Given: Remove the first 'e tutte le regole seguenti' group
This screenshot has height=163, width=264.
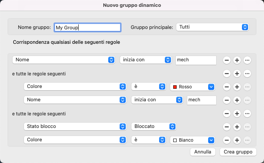Looking at the screenshot, I should pyautogui.click(x=226, y=74).
